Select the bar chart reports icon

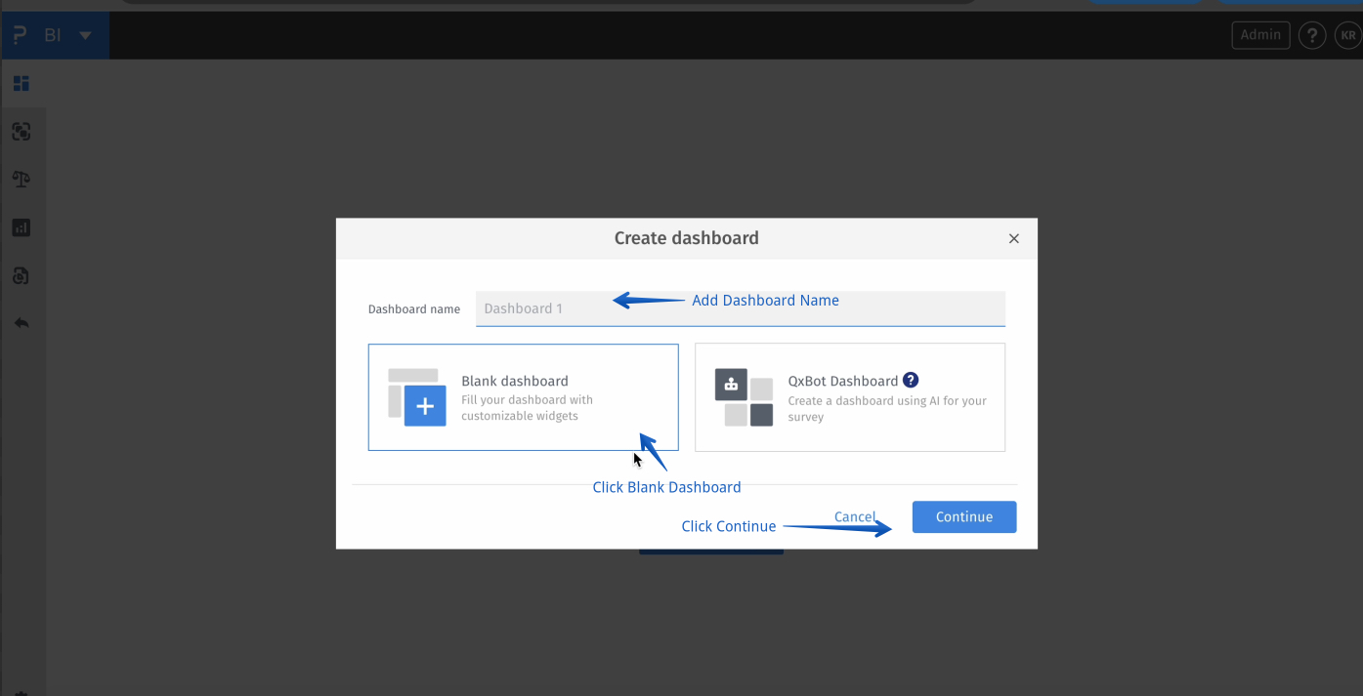click(x=21, y=226)
